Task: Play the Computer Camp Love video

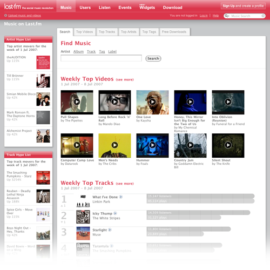Action: (x=77, y=145)
